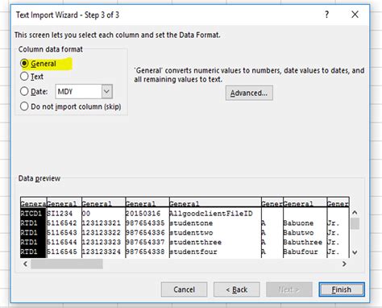Click the horizontal scrollbar thumb in preview
382x308 pixels.
(67, 264)
